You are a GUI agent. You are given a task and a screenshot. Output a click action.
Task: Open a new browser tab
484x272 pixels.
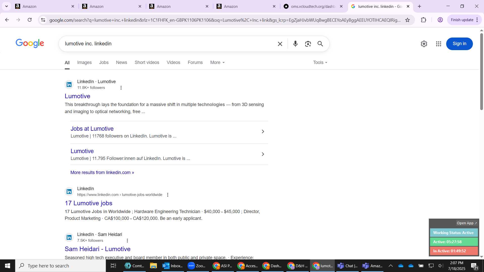[419, 6]
